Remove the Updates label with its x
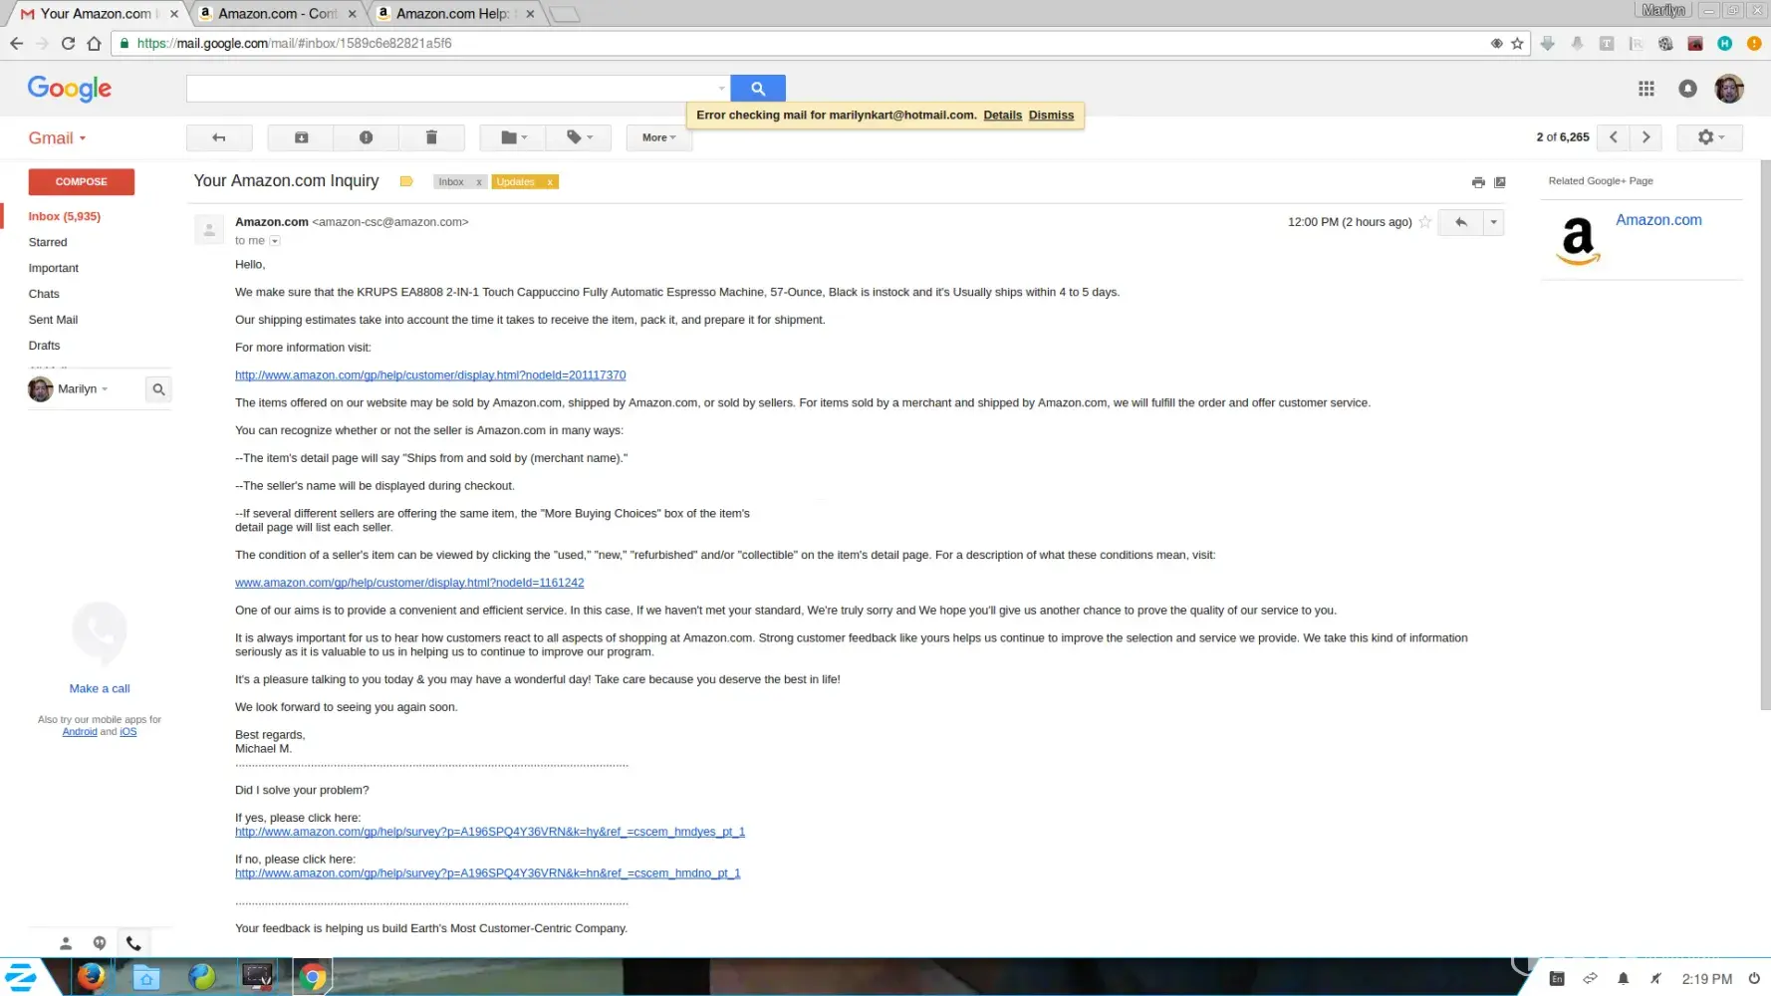The image size is (1771, 996). click(550, 182)
